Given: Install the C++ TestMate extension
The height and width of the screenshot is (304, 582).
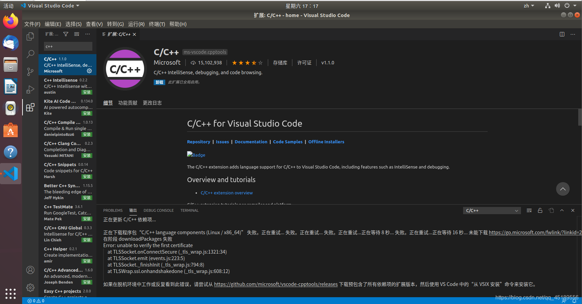Looking at the screenshot, I should (x=87, y=219).
